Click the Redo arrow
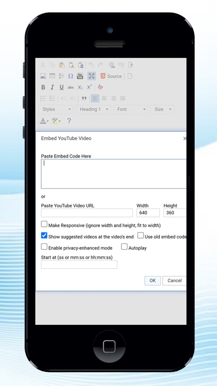This screenshot has width=217, height=386. 100,65
